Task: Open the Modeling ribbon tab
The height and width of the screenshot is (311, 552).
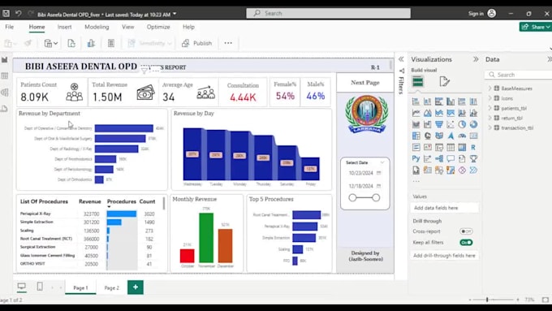Action: tap(97, 27)
